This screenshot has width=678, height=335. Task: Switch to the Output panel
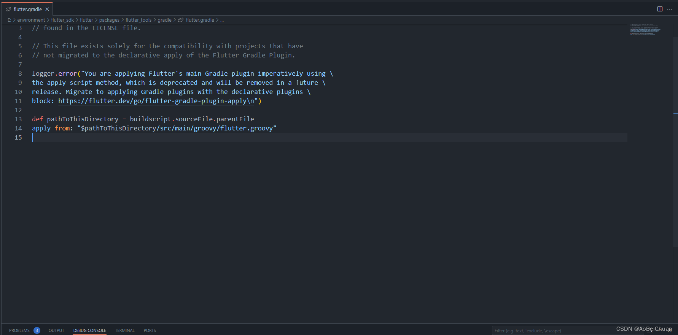(x=56, y=330)
